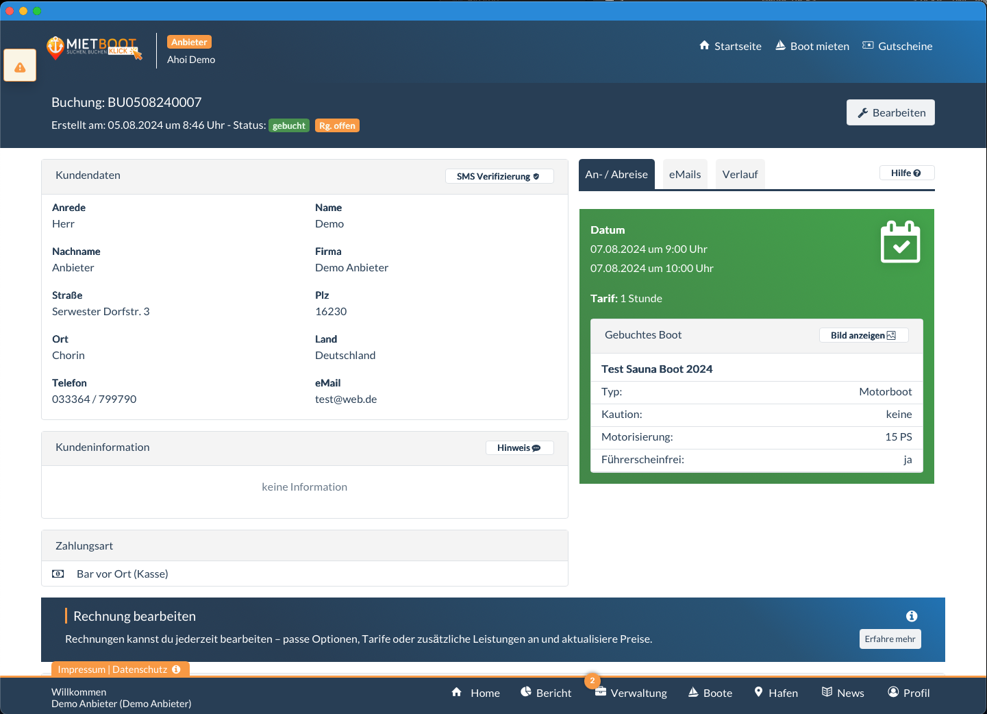Click the green calendar check icon
Image resolution: width=987 pixels, height=714 pixels.
pyautogui.click(x=900, y=242)
